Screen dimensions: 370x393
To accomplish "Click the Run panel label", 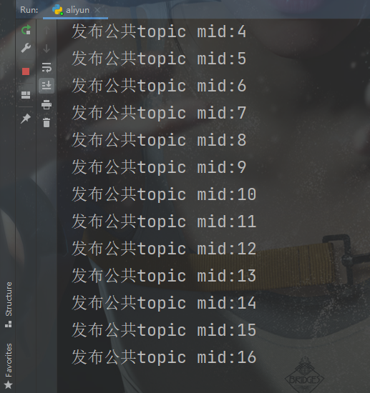I will point(29,10).
